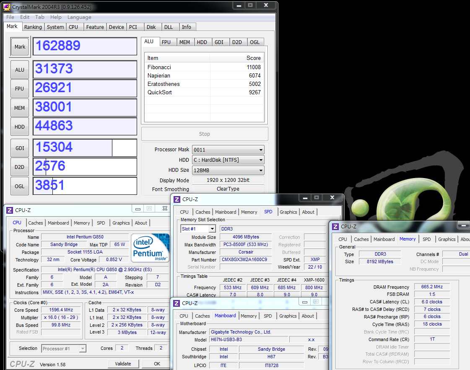Click the DRAM Frequency 665.2 MHz value
470x370 pixels.
point(431,287)
